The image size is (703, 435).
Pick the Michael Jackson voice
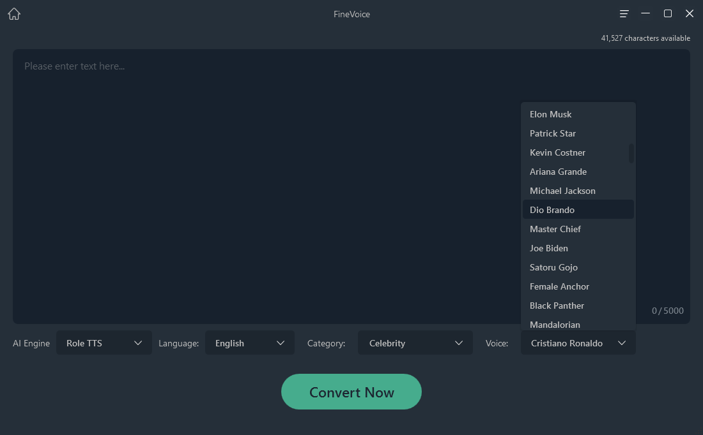578,191
